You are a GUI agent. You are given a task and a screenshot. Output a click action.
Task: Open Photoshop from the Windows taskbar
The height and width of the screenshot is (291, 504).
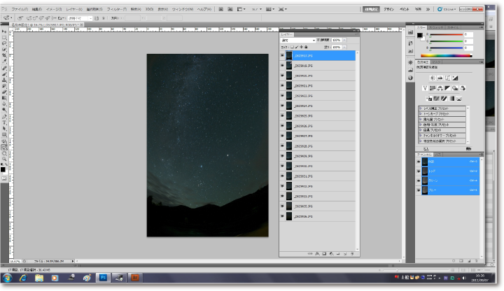coord(103,278)
